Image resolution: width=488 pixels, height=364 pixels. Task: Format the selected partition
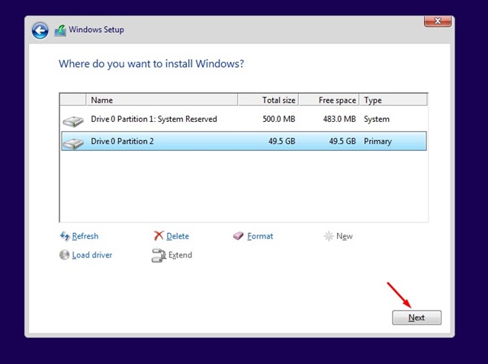[260, 236]
